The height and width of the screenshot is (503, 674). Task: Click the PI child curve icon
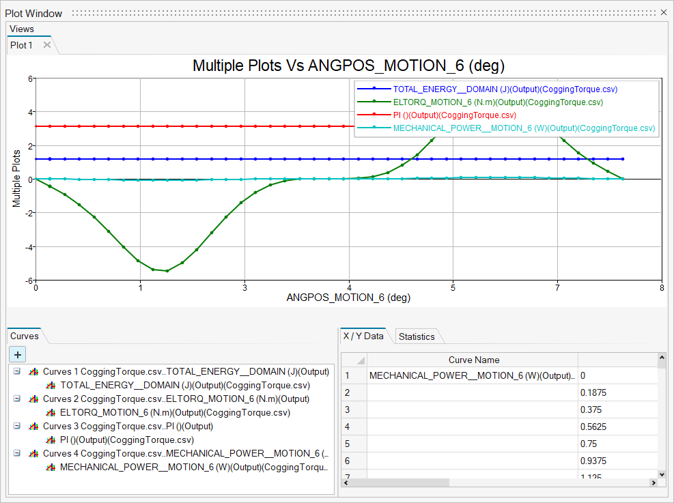click(51, 440)
